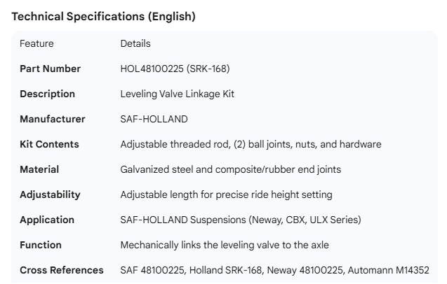Select the Description row label
447x284 pixels.
point(47,94)
